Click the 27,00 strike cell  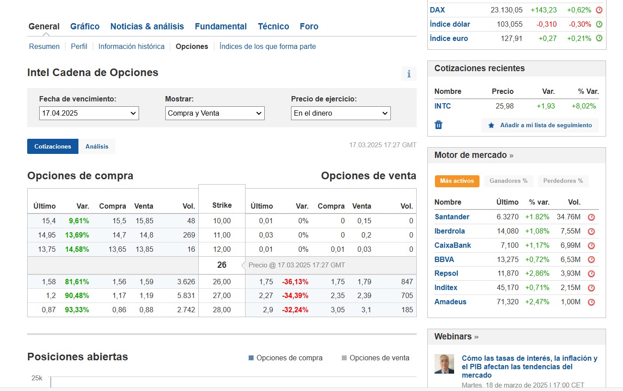point(222,295)
